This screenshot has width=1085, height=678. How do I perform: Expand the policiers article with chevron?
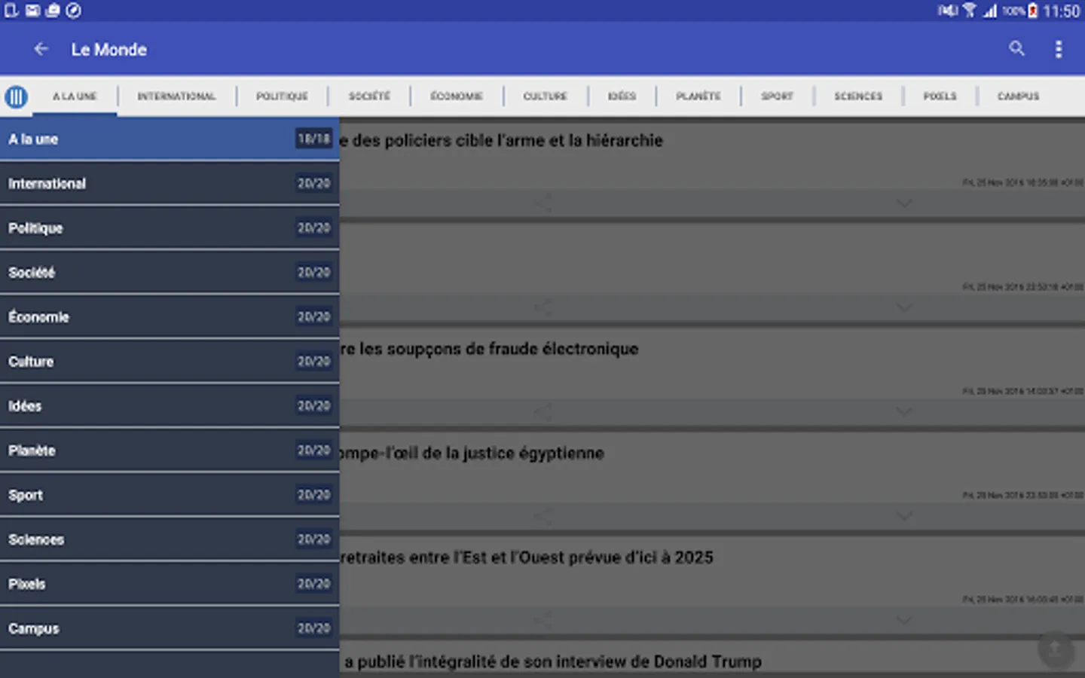click(x=904, y=203)
